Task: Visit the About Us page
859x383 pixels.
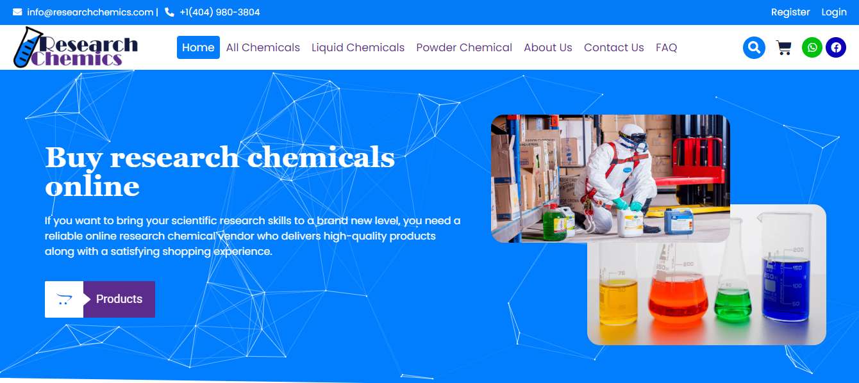Action: point(548,47)
